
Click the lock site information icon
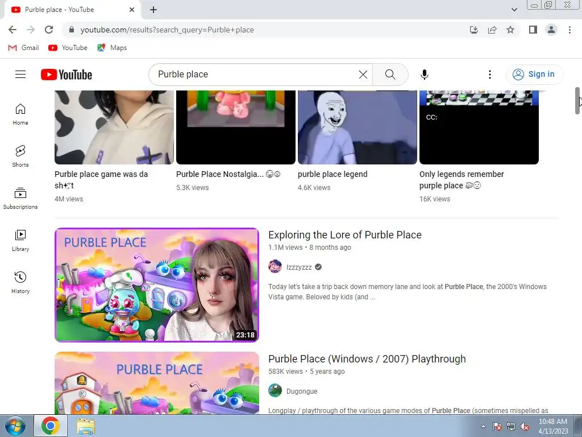(72, 30)
